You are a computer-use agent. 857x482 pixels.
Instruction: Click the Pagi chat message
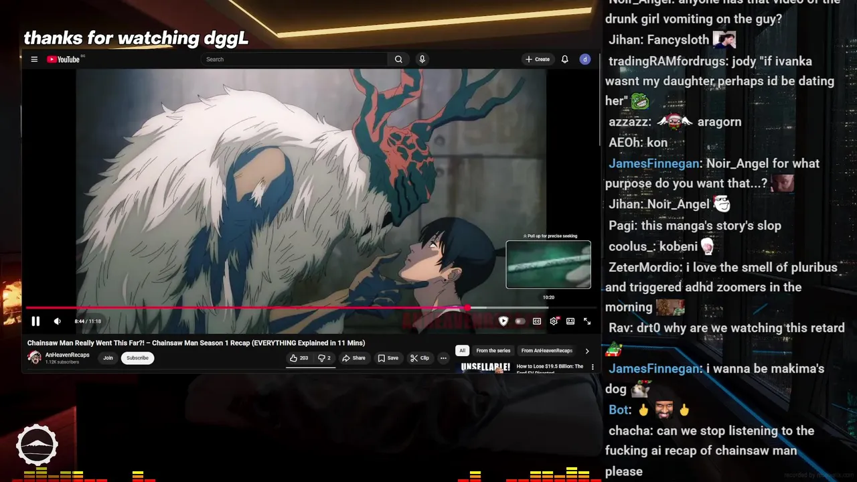[x=695, y=226]
